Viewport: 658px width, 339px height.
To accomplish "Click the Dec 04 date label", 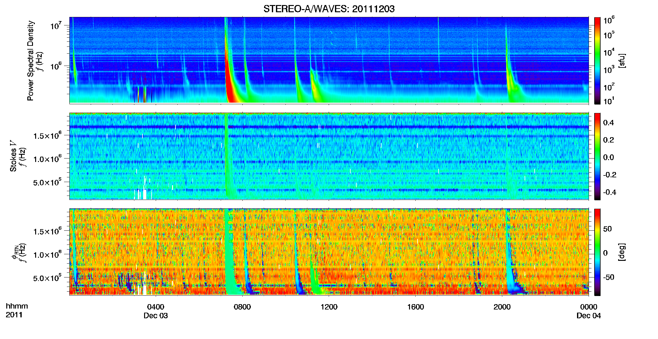I will (589, 315).
